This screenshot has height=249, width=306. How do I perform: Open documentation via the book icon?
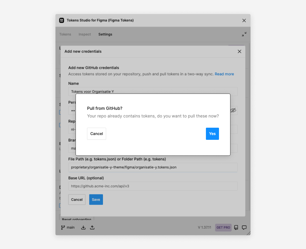pyautogui.click(x=236, y=228)
